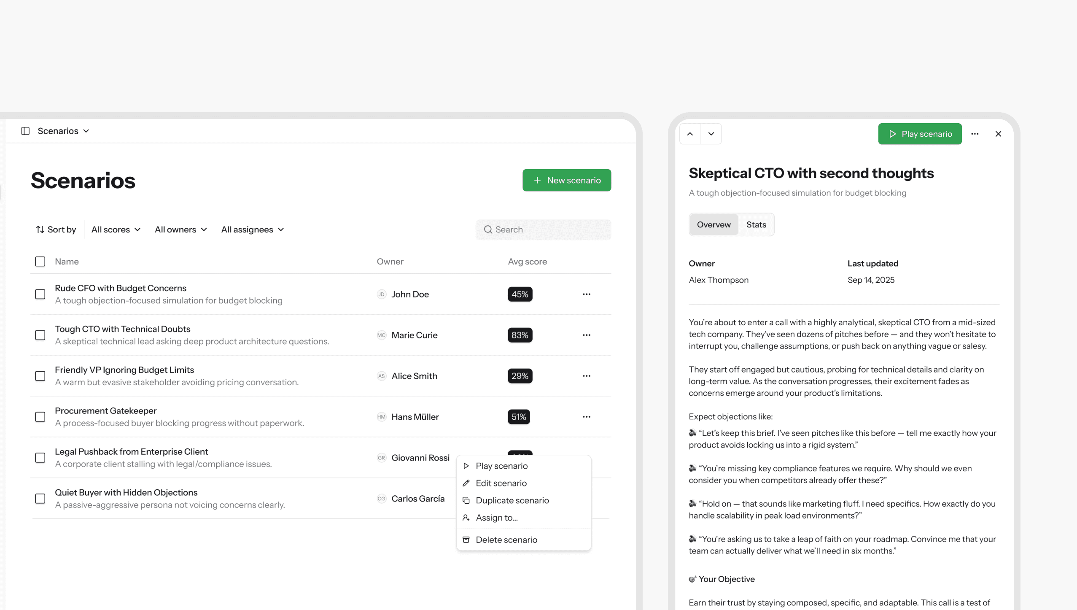
Task: Check the Rude CFO with Budget Concerns checkbox
Action: (x=40, y=294)
